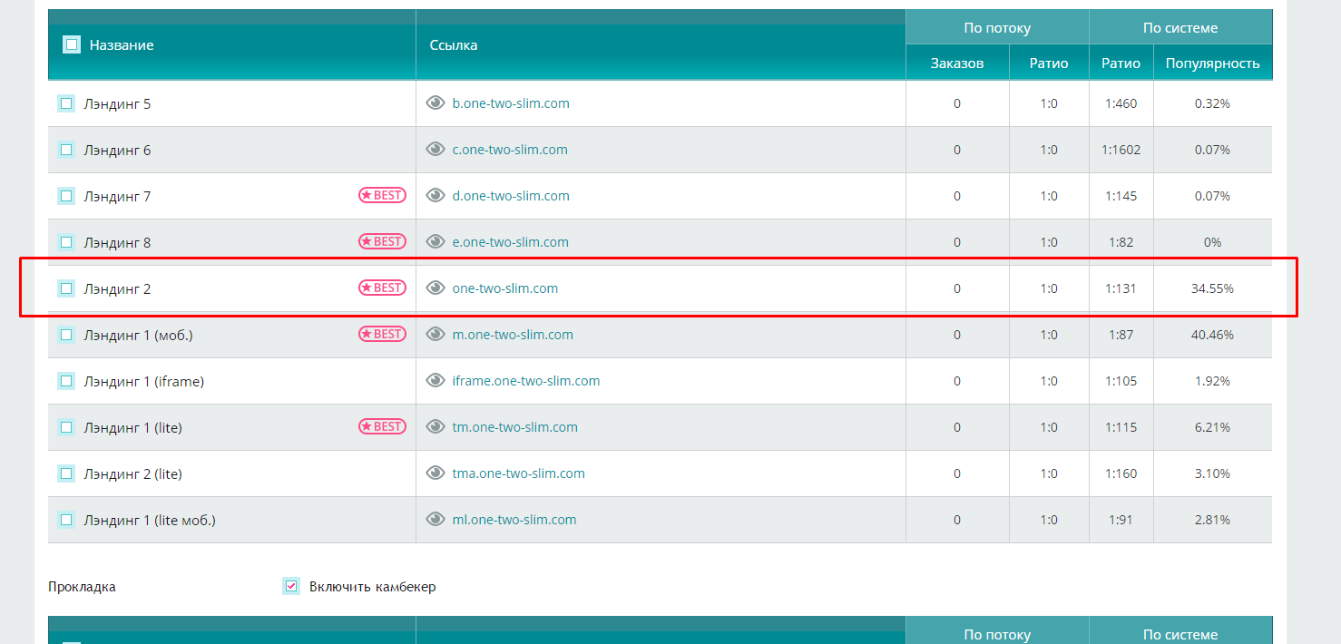Preview b.one-two-slim.com via eye icon
The image size is (1341, 644).
pyautogui.click(x=436, y=103)
